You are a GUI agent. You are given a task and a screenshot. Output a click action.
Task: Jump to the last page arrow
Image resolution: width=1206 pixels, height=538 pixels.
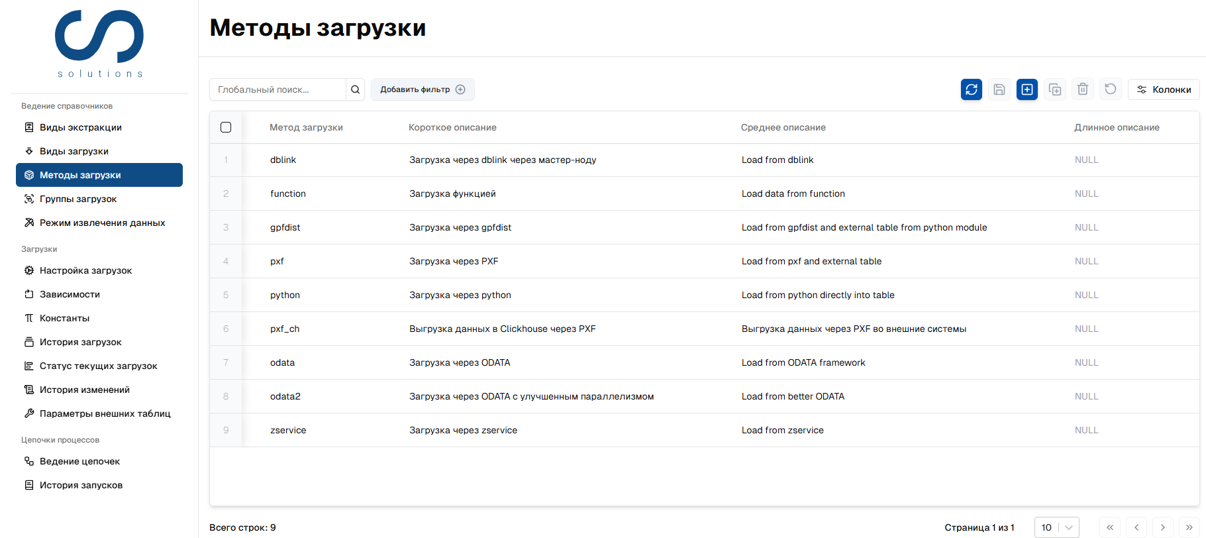coord(1189,527)
